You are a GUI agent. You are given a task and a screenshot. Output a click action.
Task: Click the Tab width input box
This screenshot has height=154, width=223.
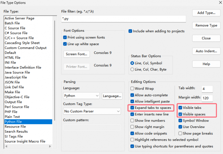coord(207,89)
